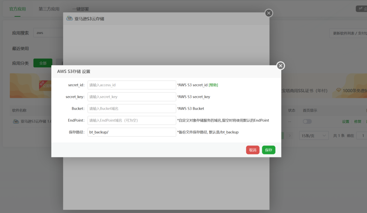Click the cloud icon in the 亚马逊S3云存储 window title
Viewport: 367px width, 213px height.
(x=70, y=19)
